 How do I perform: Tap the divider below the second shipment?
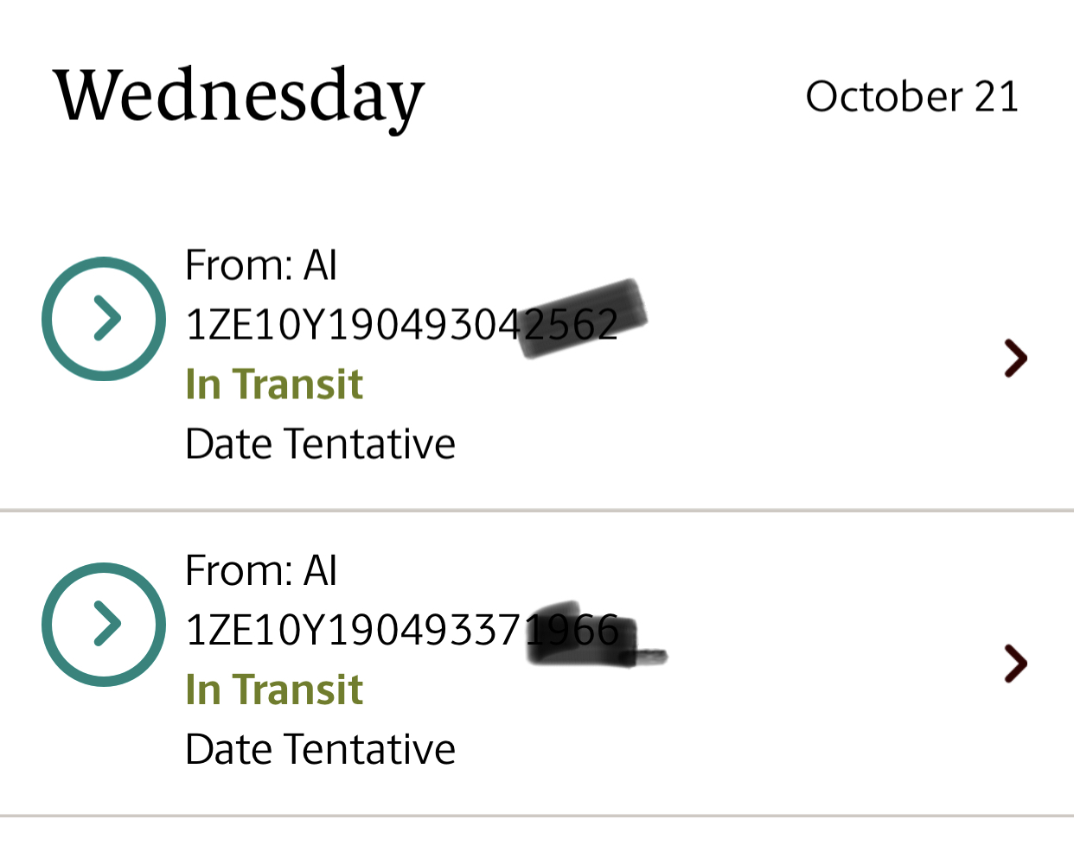tap(537, 816)
